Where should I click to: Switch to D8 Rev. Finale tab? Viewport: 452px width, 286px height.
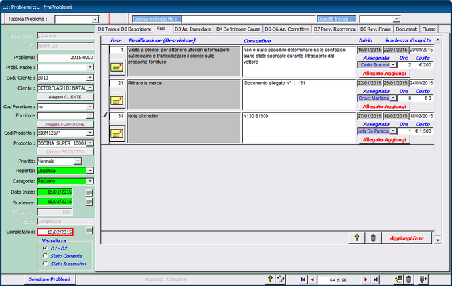coord(375,29)
